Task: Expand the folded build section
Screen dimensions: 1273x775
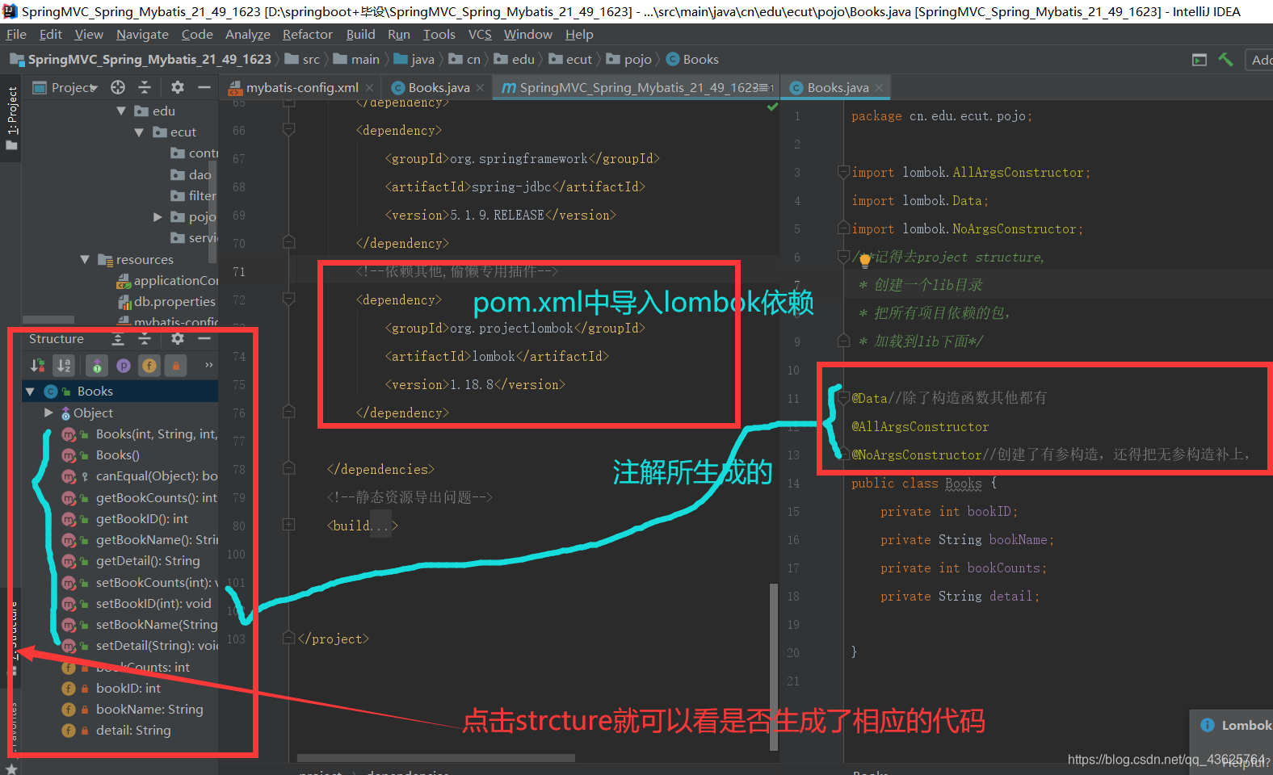Action: [x=288, y=525]
